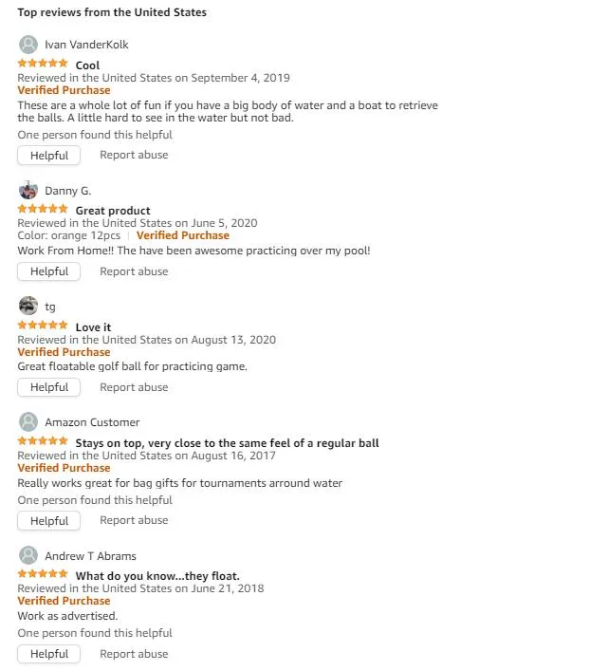Mark Andrew T Abrams' review as Helpful
608x671 pixels.
click(48, 654)
